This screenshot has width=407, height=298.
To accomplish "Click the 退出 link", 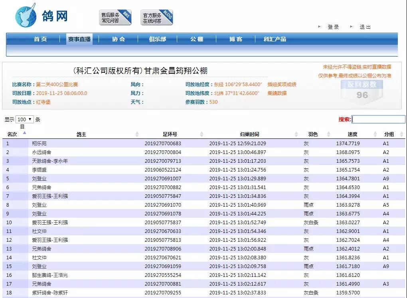I will [x=365, y=27].
